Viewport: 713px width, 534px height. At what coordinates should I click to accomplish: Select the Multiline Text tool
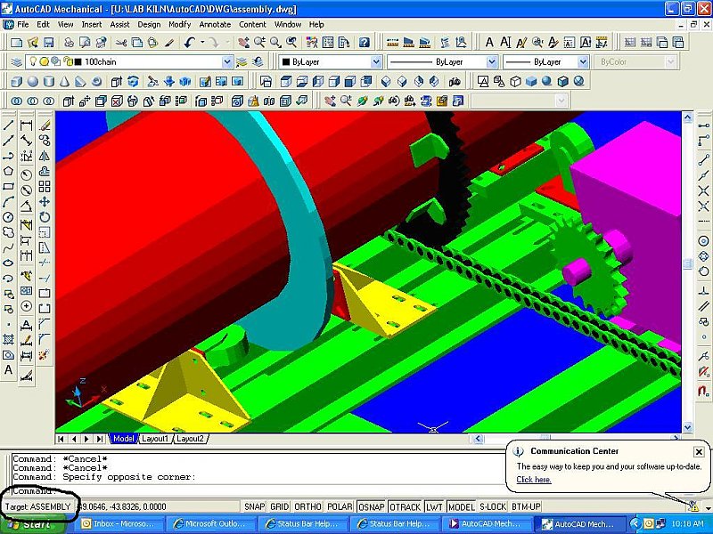[8, 370]
